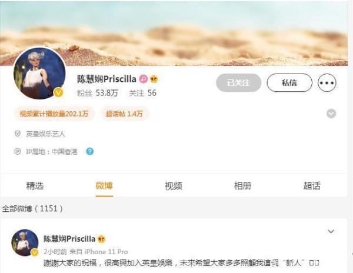Click the blue question mark next to IP location
Screen dimensions: 353x273
pos(89,151)
